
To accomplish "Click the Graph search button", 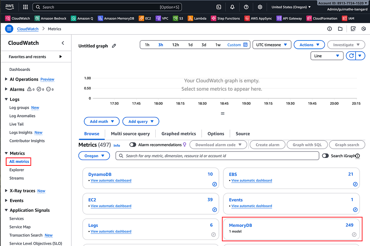I will coord(347,144).
